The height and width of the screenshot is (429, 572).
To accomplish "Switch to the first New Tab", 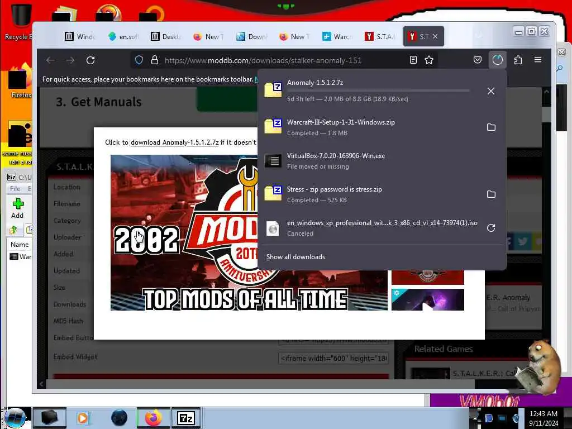I will [x=209, y=36].
